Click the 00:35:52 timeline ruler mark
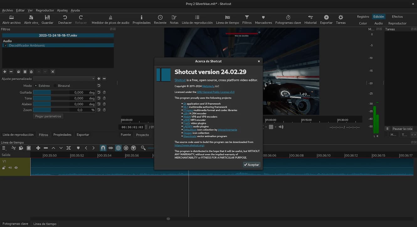The width and height of the screenshot is (417, 227). point(77,155)
